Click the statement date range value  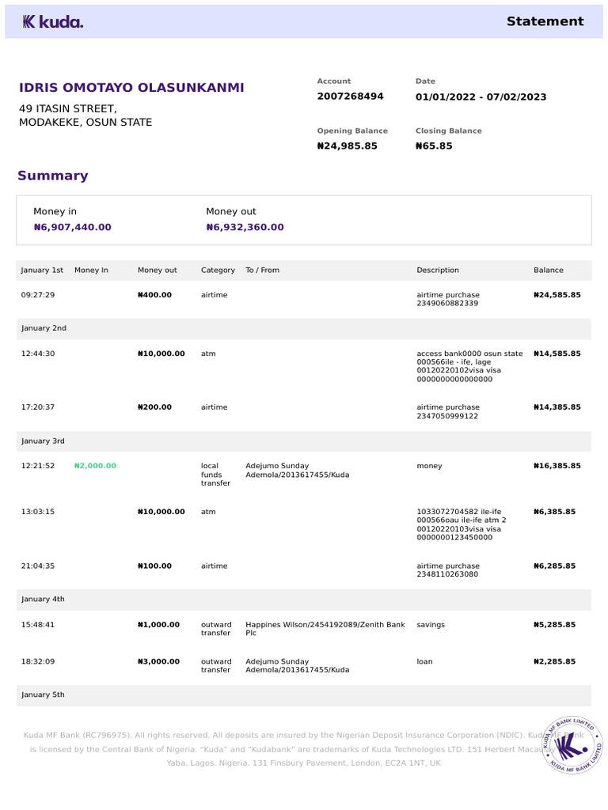point(481,97)
